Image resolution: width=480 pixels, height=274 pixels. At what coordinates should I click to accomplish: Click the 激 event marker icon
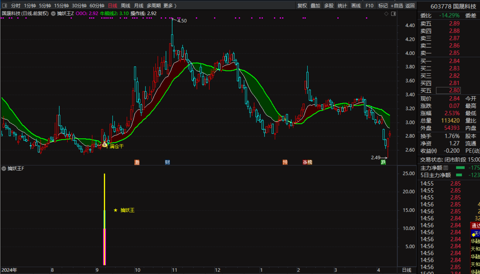[137, 162]
